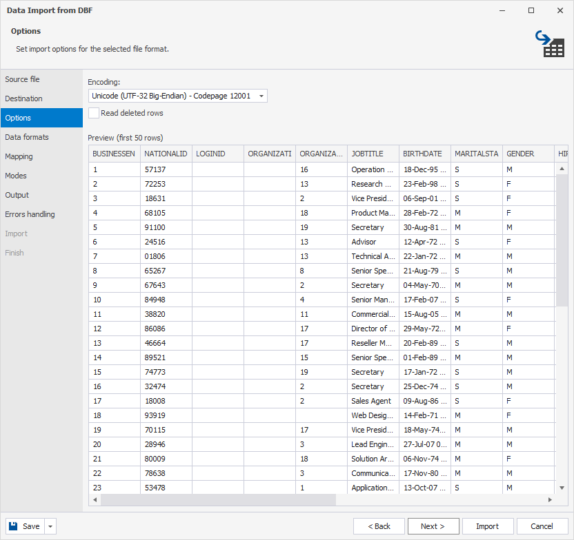574x540 pixels.
Task: Open the Errors handling page
Action: click(x=41, y=214)
